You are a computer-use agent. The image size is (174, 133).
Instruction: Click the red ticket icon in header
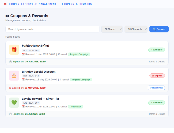tap(5, 4)
